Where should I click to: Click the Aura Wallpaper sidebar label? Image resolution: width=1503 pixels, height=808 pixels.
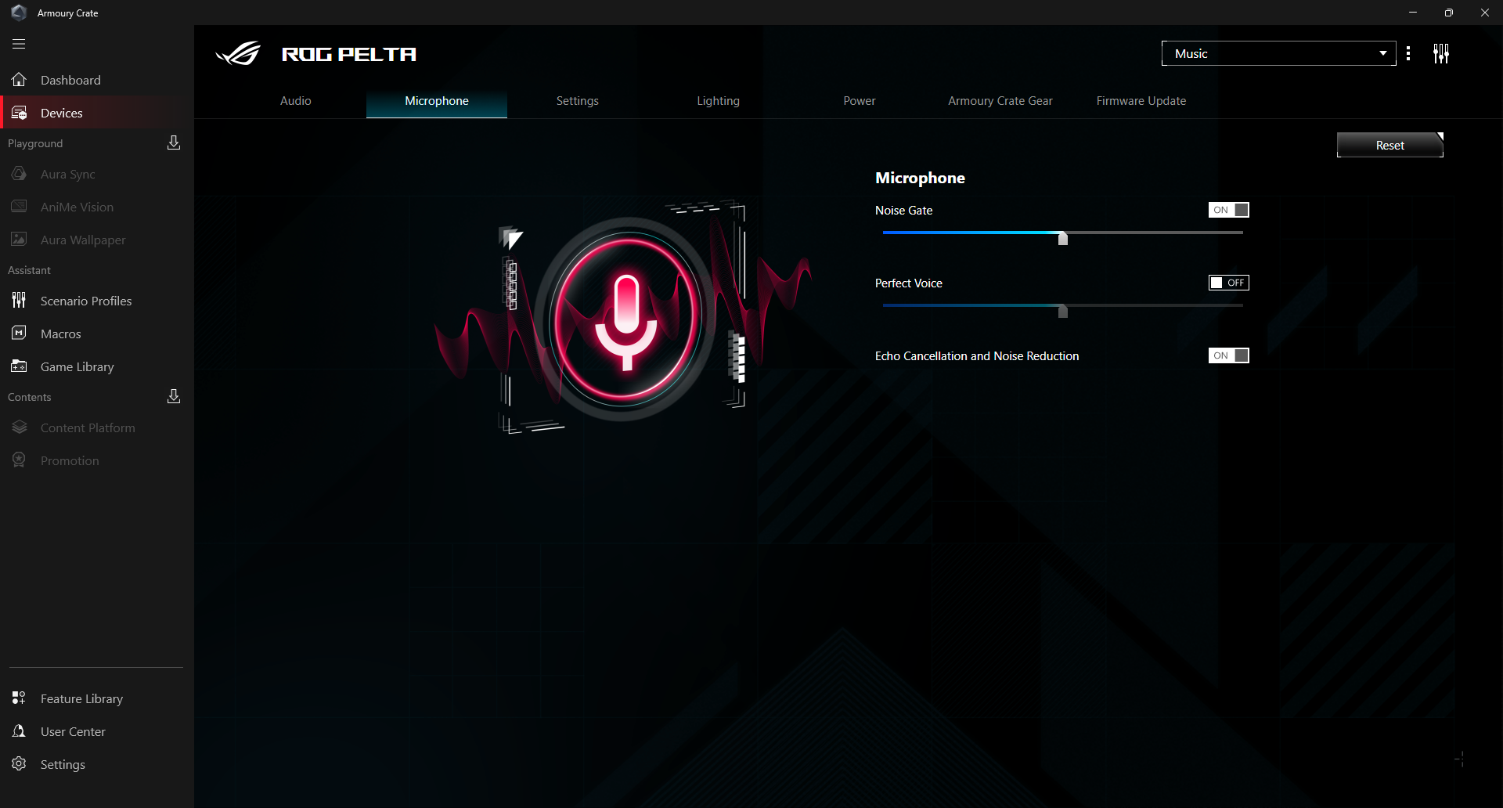pyautogui.click(x=83, y=240)
